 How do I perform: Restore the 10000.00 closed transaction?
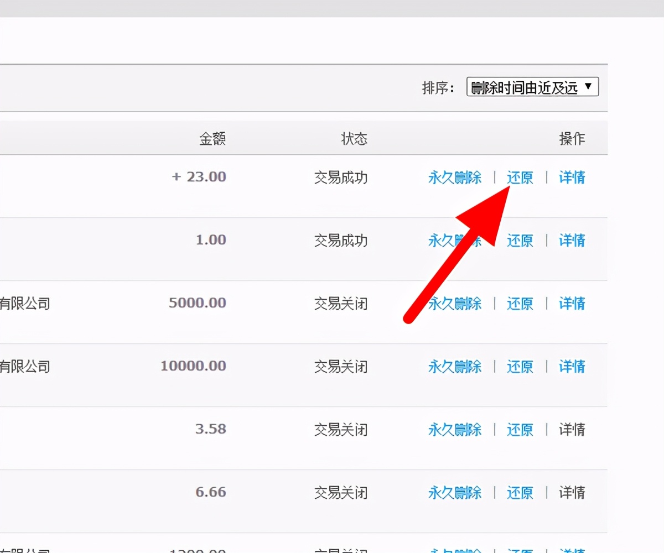tap(520, 367)
